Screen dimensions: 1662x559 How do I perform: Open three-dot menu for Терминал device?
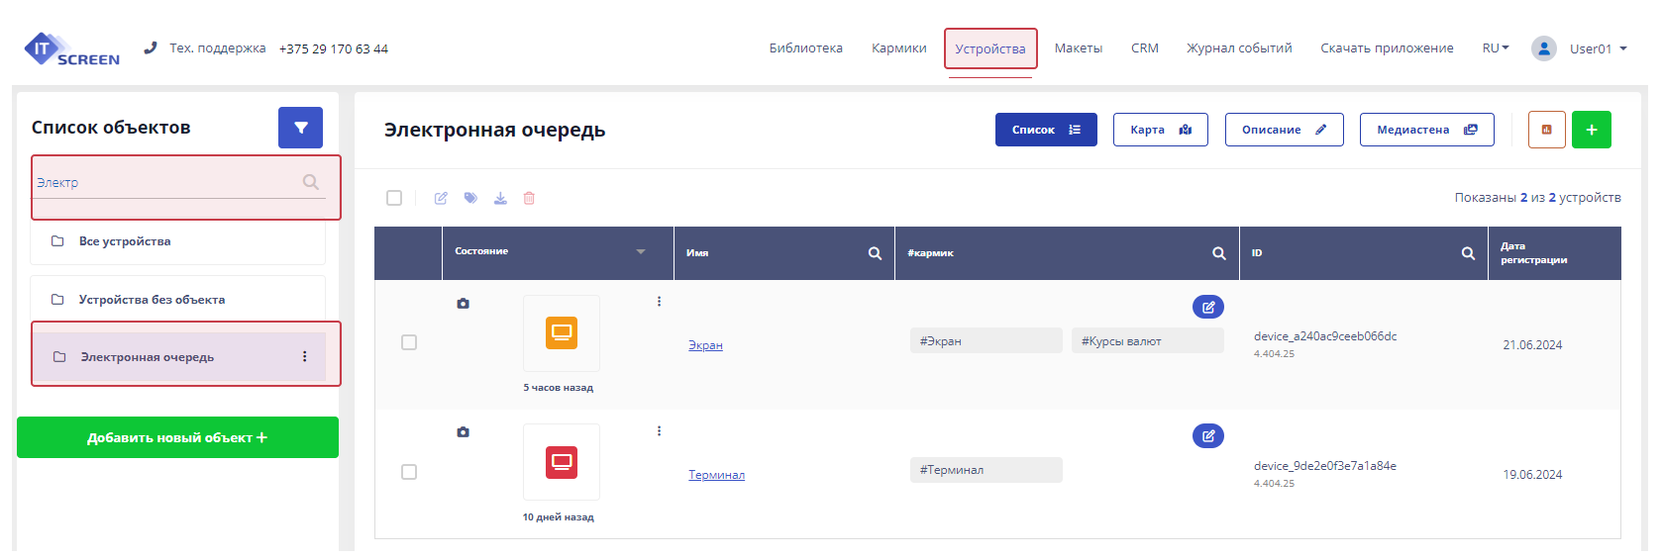click(659, 431)
